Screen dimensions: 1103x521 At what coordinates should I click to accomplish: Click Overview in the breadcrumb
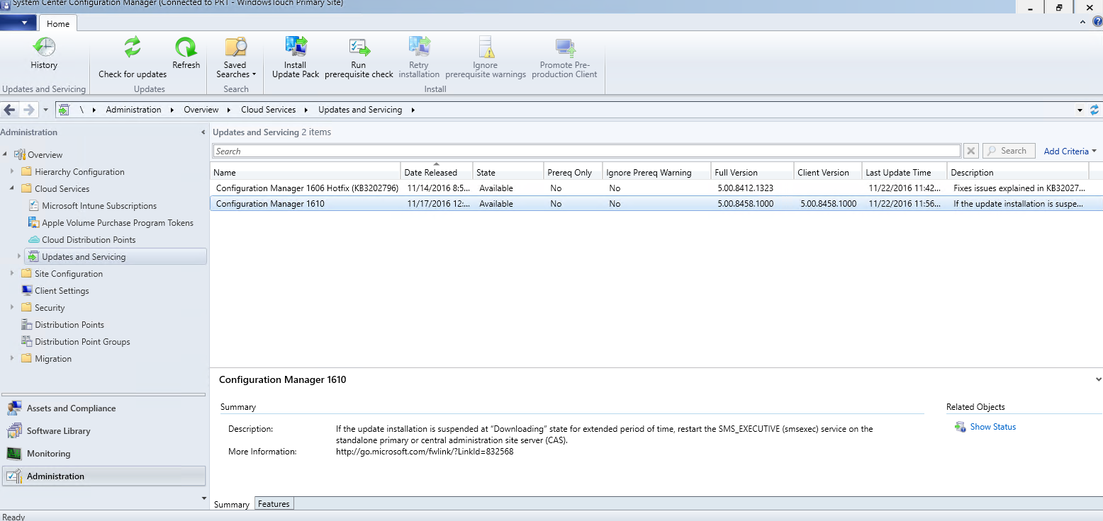point(201,110)
